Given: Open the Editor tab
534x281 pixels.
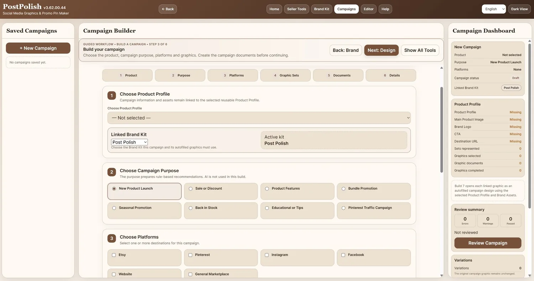Looking at the screenshot, I should (368, 9).
